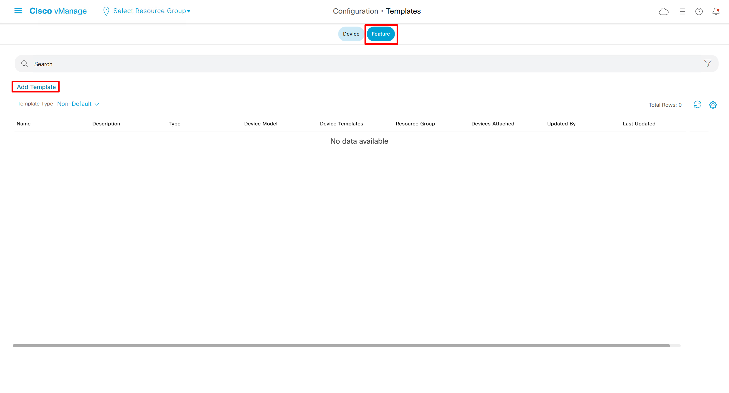Switch to the Device tab
Image resolution: width=729 pixels, height=393 pixels.
pos(351,34)
